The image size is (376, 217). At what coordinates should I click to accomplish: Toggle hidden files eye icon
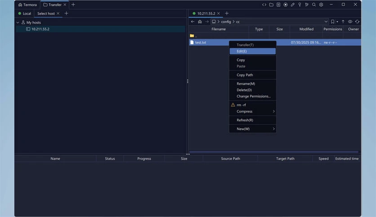coord(350,22)
